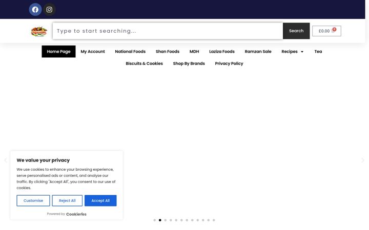
Task: Open Ramzan Sale menu item
Action: coord(258,52)
